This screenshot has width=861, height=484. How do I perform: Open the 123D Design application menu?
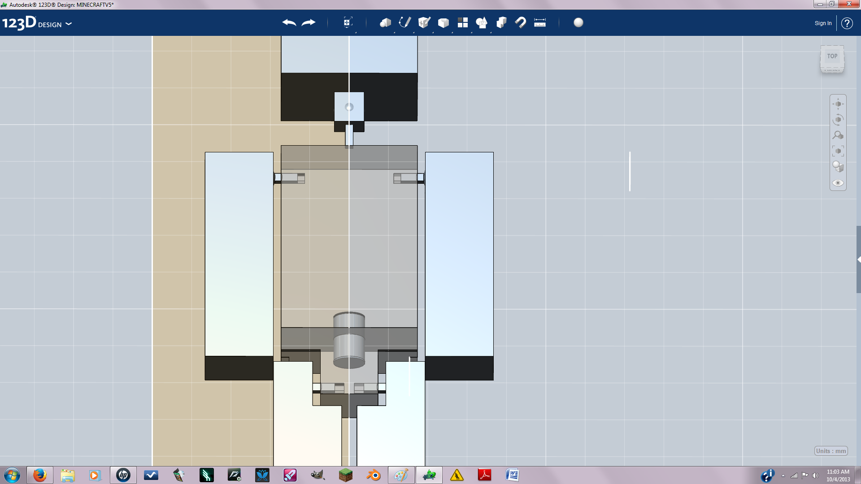[x=37, y=23]
